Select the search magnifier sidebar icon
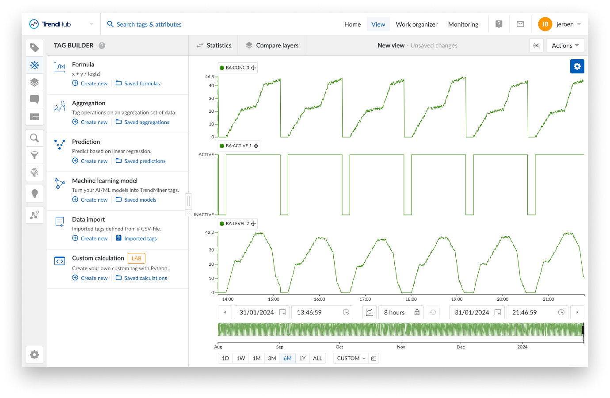Screen dimensions: 610x398 coord(34,138)
